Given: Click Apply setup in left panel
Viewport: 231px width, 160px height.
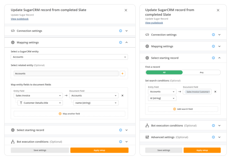Looking at the screenshot, I should [99, 150].
